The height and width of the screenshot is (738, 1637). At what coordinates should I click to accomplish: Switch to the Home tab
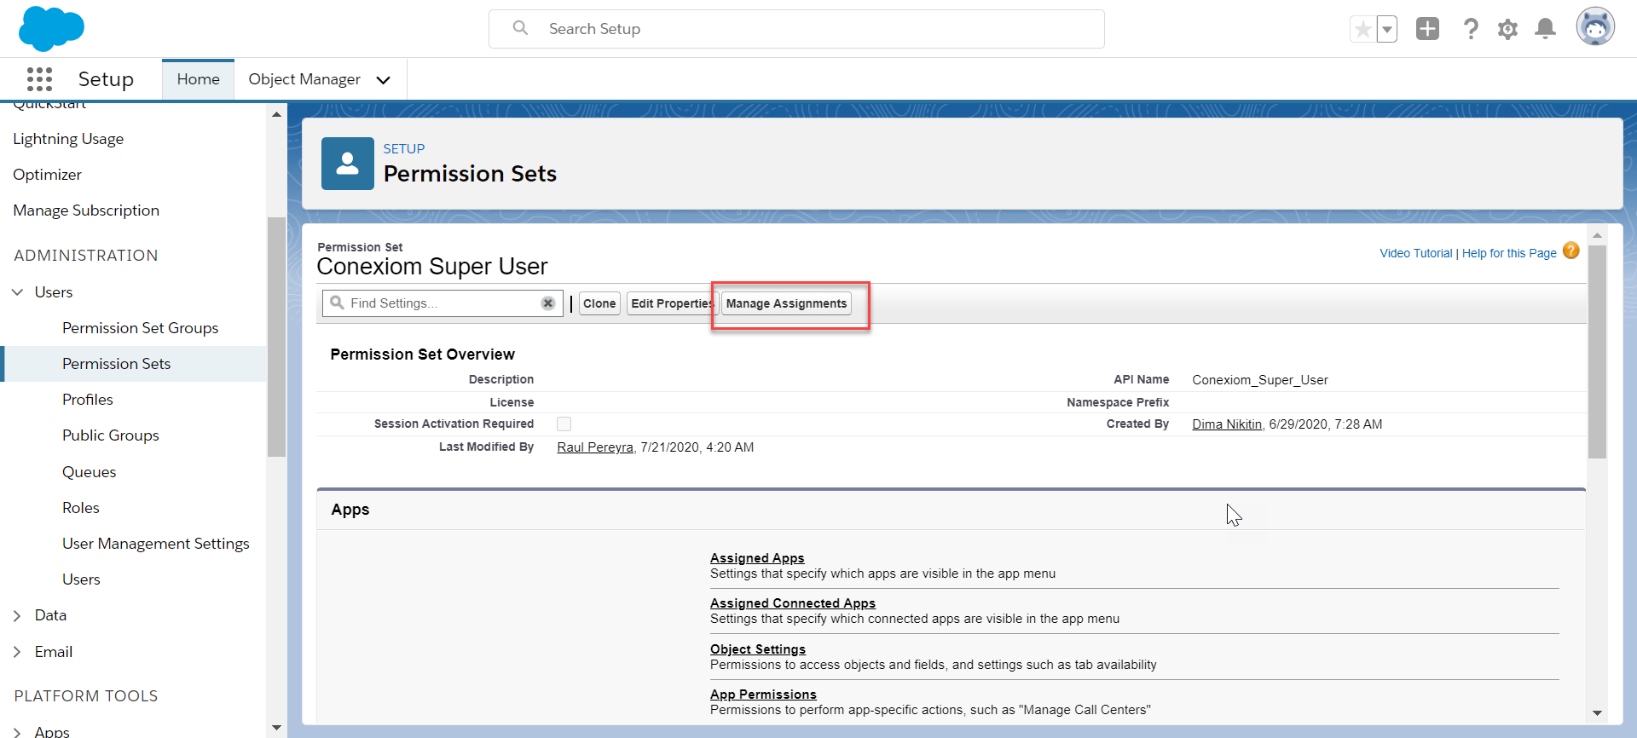[198, 79]
